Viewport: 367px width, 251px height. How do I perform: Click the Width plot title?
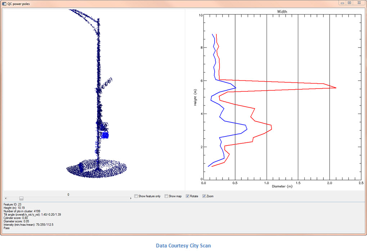point(282,12)
